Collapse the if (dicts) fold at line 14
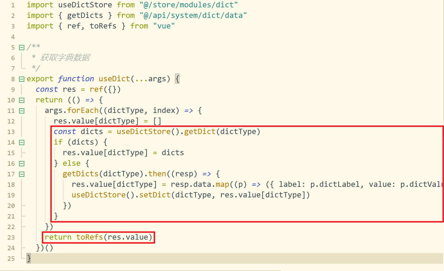The image size is (444, 271). pyautogui.click(x=22, y=143)
